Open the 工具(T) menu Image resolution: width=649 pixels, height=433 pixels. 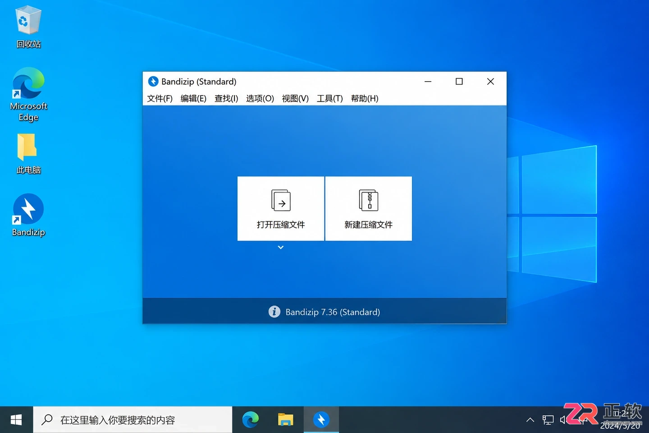pos(329,98)
